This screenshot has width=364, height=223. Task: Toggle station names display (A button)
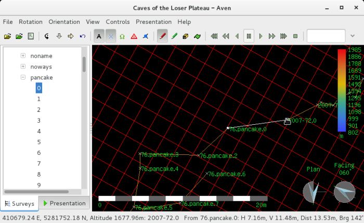tap(99, 36)
